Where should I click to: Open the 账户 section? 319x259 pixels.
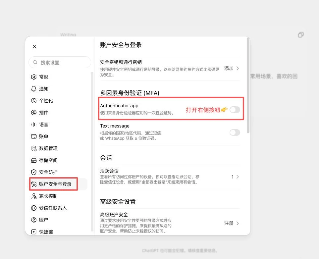point(59,220)
